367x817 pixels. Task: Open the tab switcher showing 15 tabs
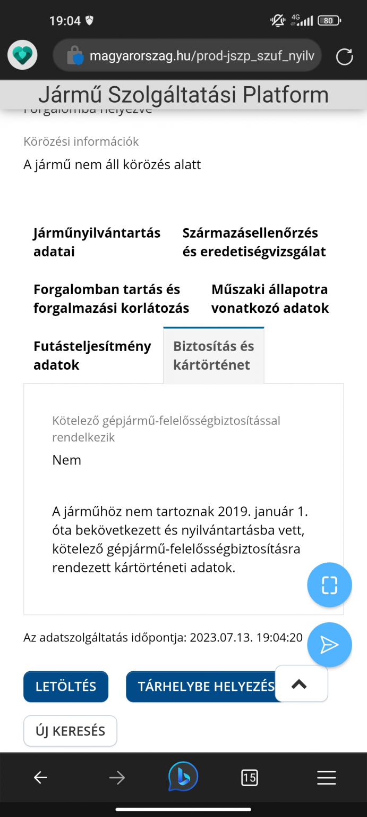tap(249, 778)
